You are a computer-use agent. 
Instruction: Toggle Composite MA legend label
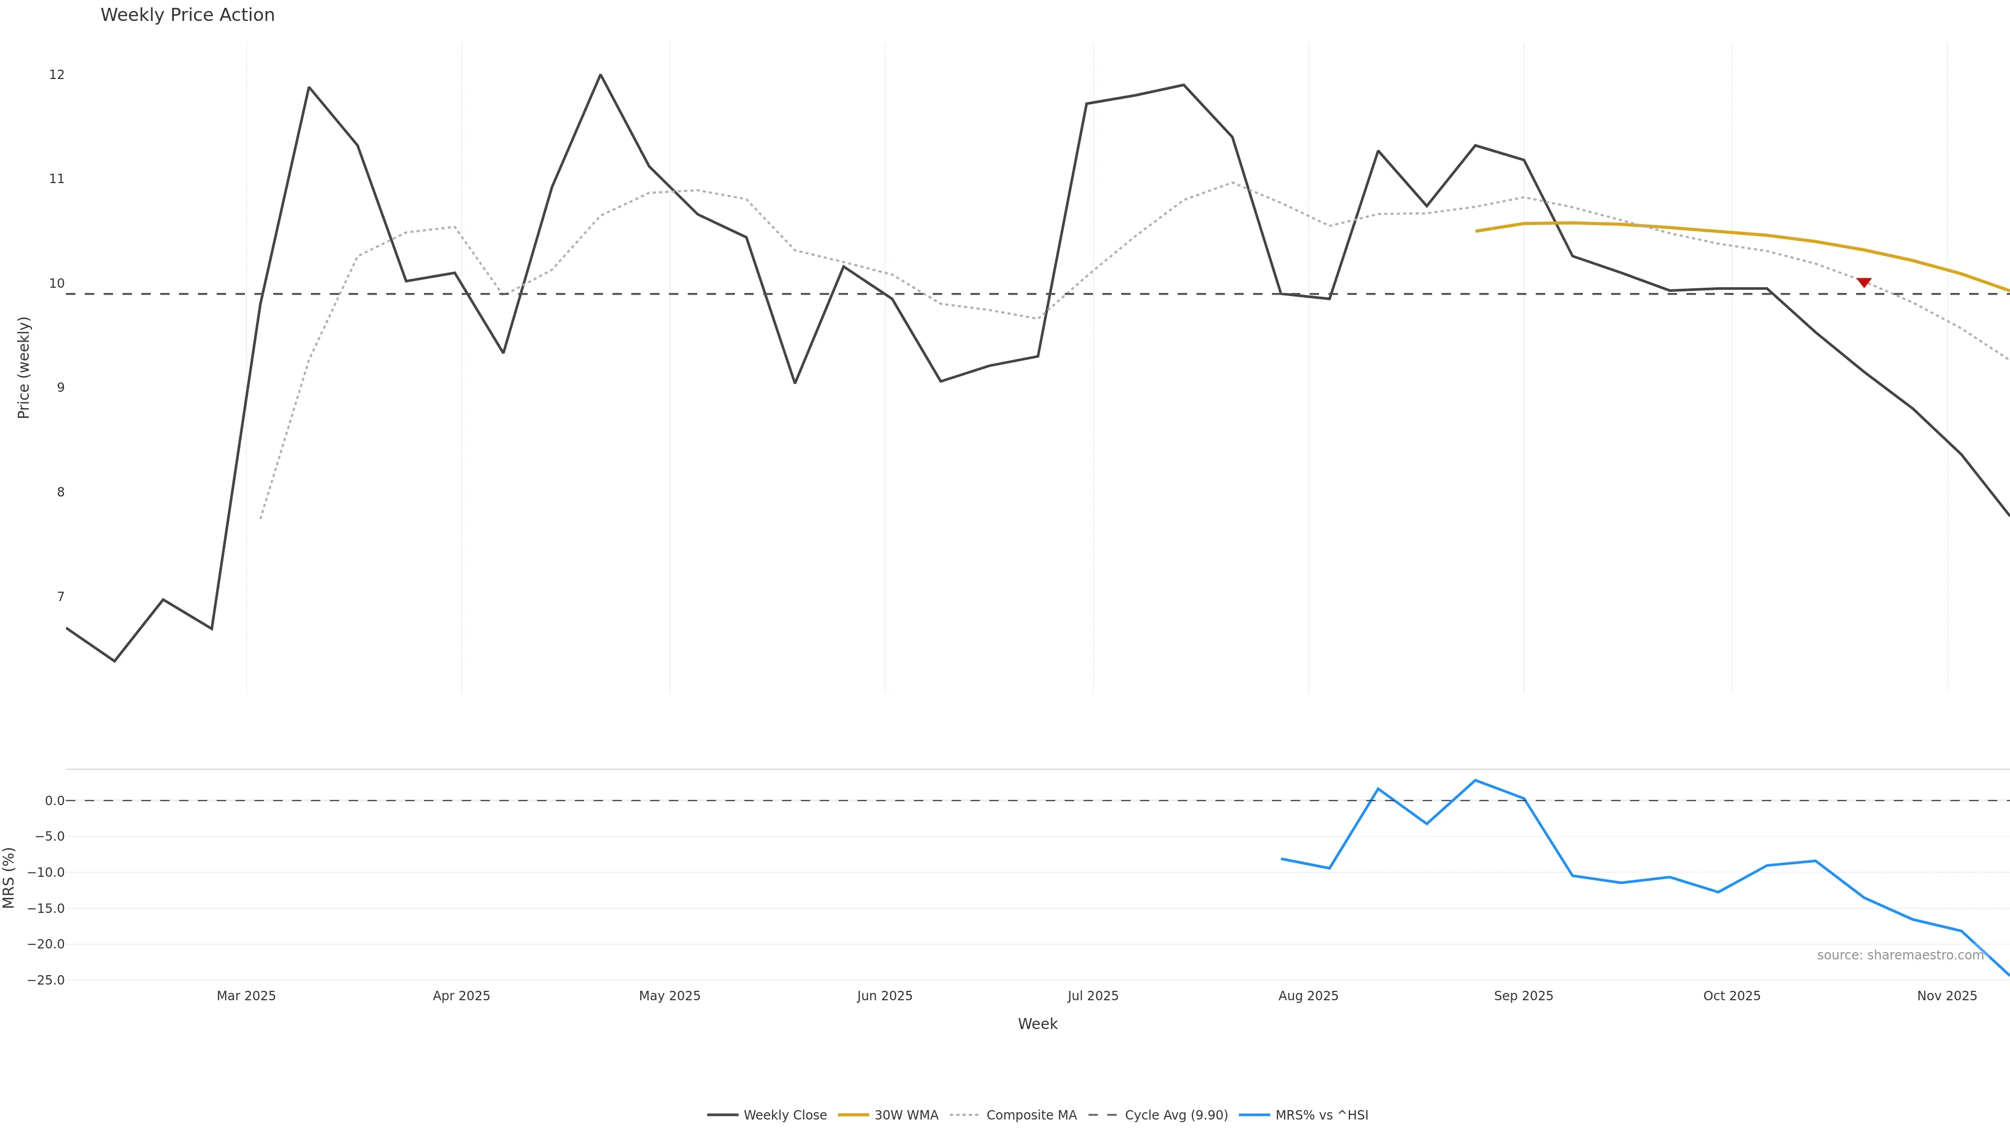(1031, 1115)
